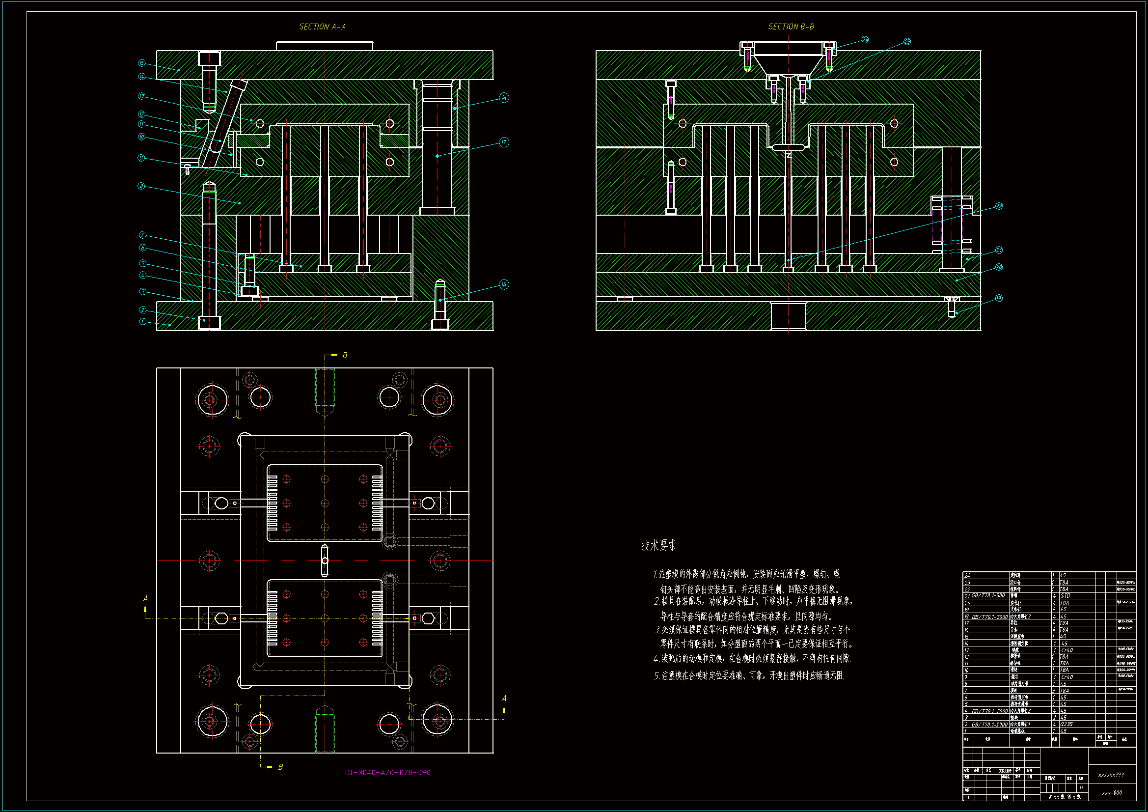This screenshot has height=812, width=1148.
Task: Click the left A section-cut marker
Action: pos(145,599)
